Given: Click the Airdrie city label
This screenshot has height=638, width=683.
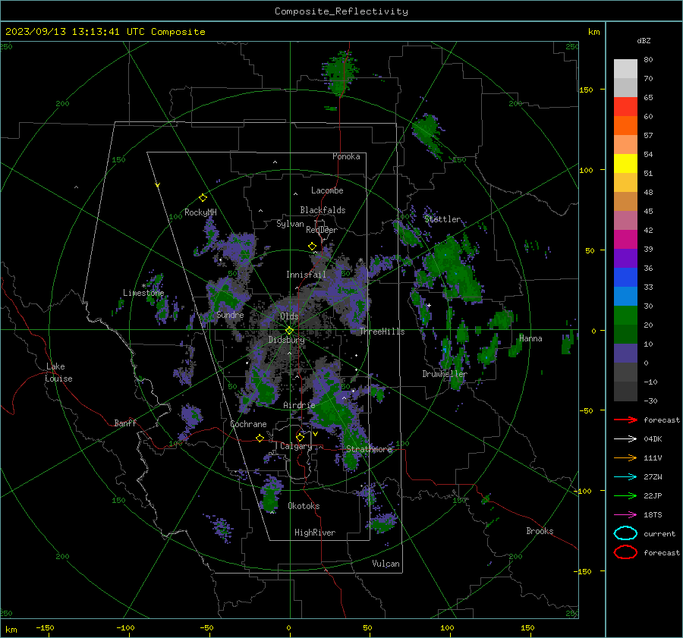Looking at the screenshot, I should tap(299, 405).
